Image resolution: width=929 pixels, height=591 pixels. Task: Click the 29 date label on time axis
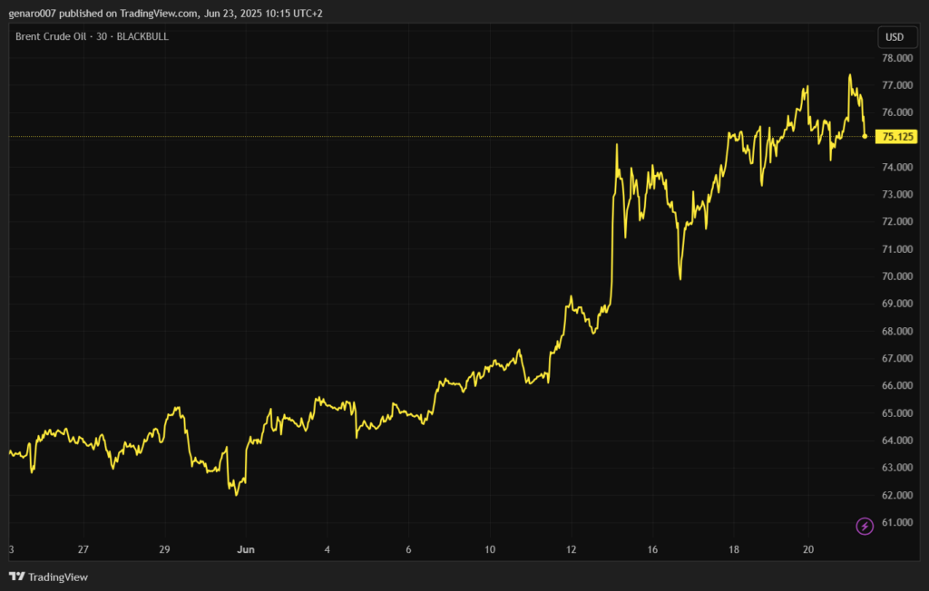[164, 549]
